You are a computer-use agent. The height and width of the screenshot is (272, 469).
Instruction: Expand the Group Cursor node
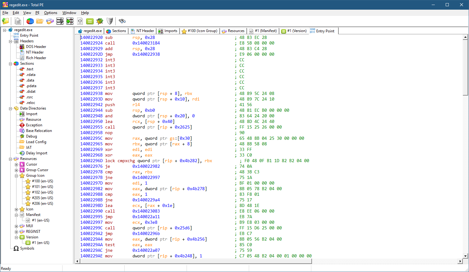pos(16,170)
